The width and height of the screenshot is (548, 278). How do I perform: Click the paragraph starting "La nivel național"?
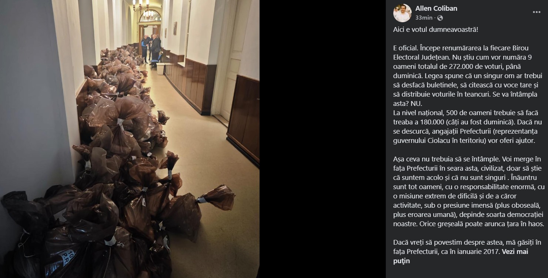[467, 126]
